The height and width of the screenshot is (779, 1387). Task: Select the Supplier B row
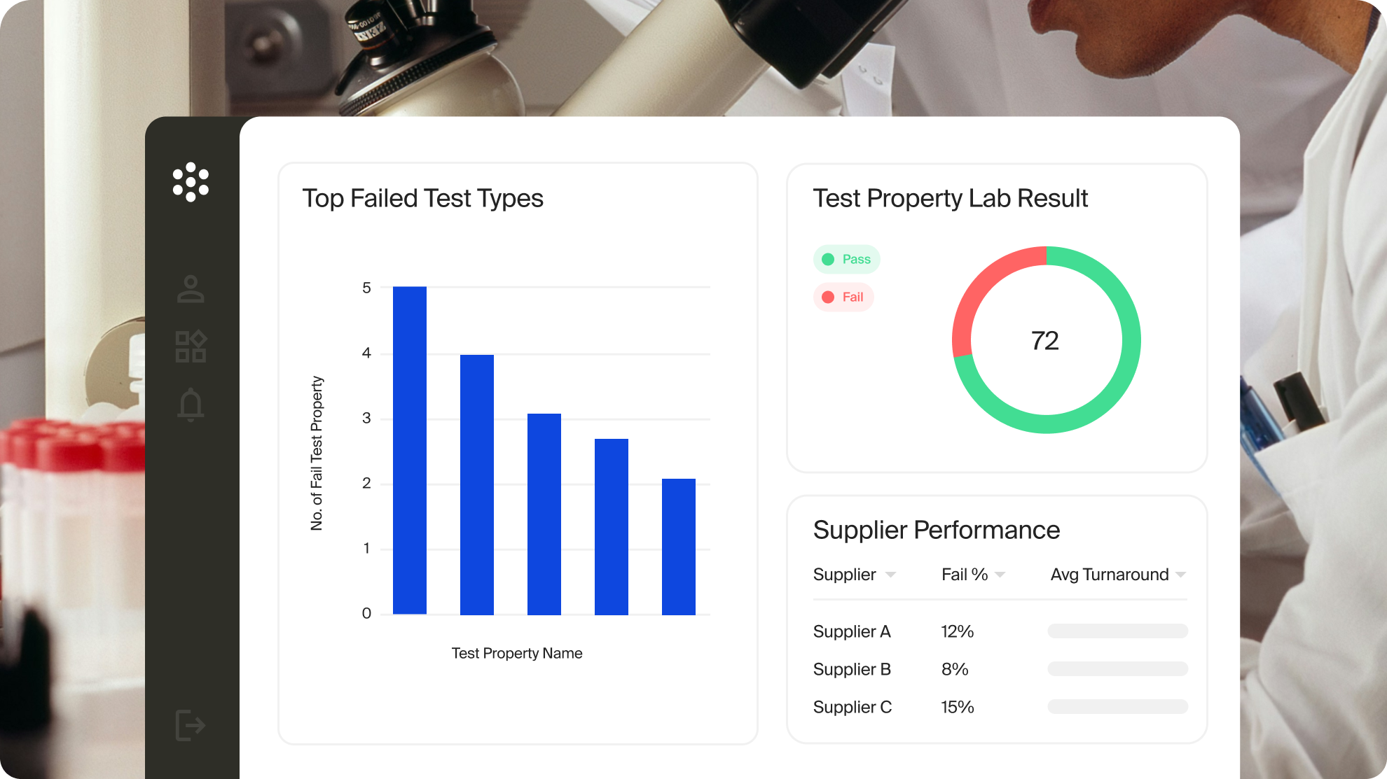(x=852, y=669)
